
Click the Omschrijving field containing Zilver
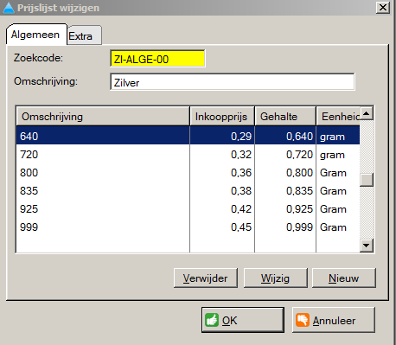click(x=233, y=82)
